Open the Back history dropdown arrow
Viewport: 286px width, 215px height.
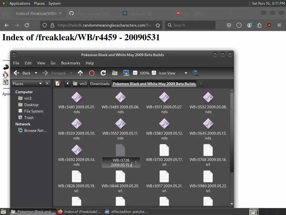coord(36,73)
